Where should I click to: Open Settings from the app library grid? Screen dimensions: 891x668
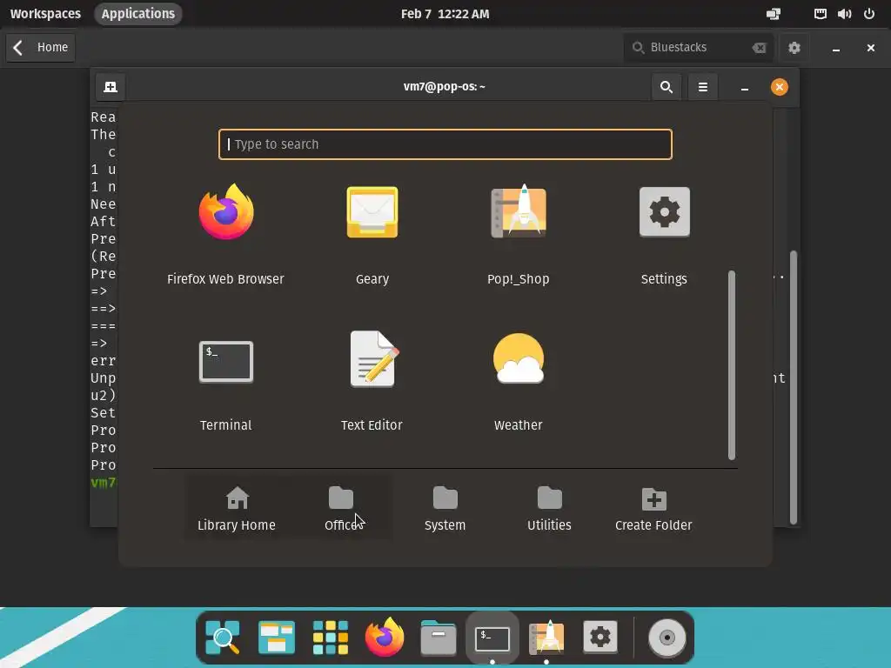664,234
